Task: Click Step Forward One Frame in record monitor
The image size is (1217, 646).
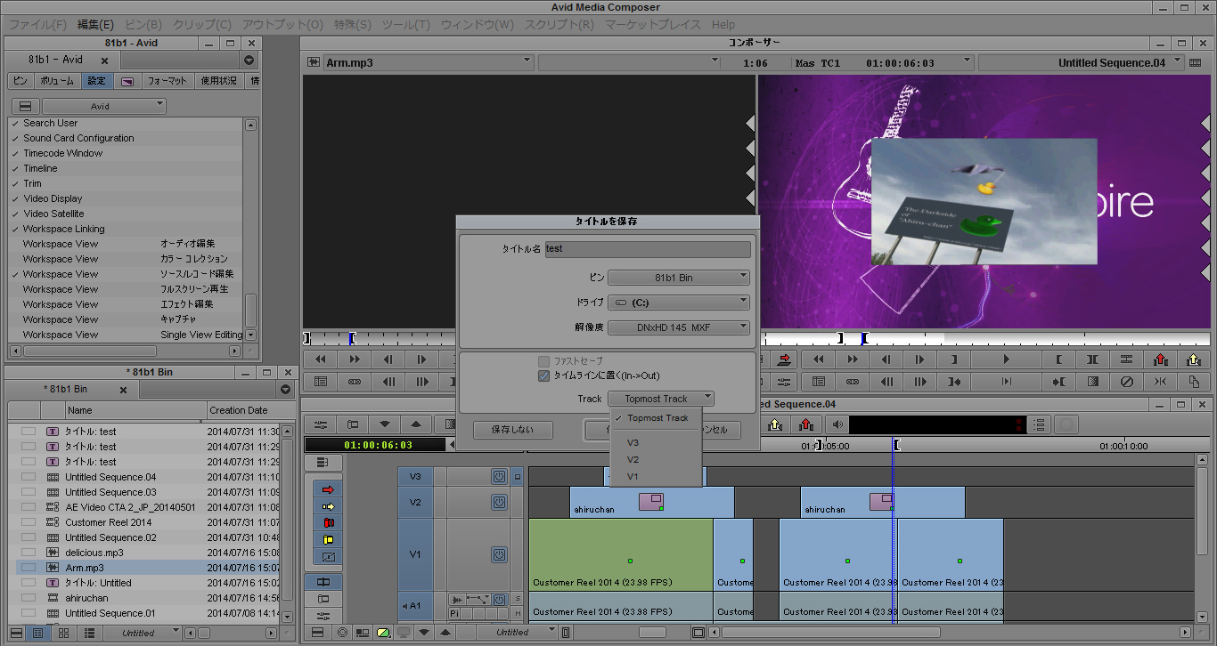Action: 920,359
